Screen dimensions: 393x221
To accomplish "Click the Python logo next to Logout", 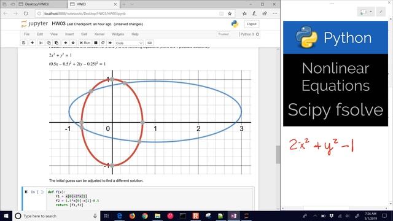I will click(x=235, y=24).
